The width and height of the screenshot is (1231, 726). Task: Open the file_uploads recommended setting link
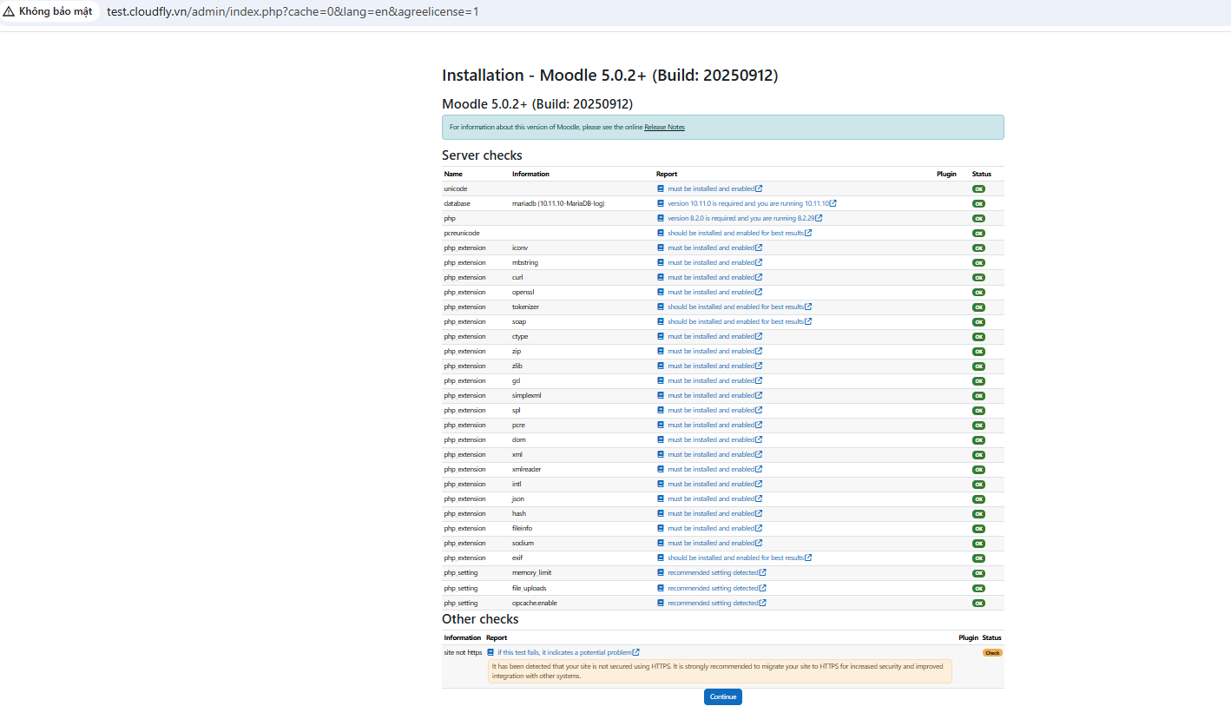point(713,588)
